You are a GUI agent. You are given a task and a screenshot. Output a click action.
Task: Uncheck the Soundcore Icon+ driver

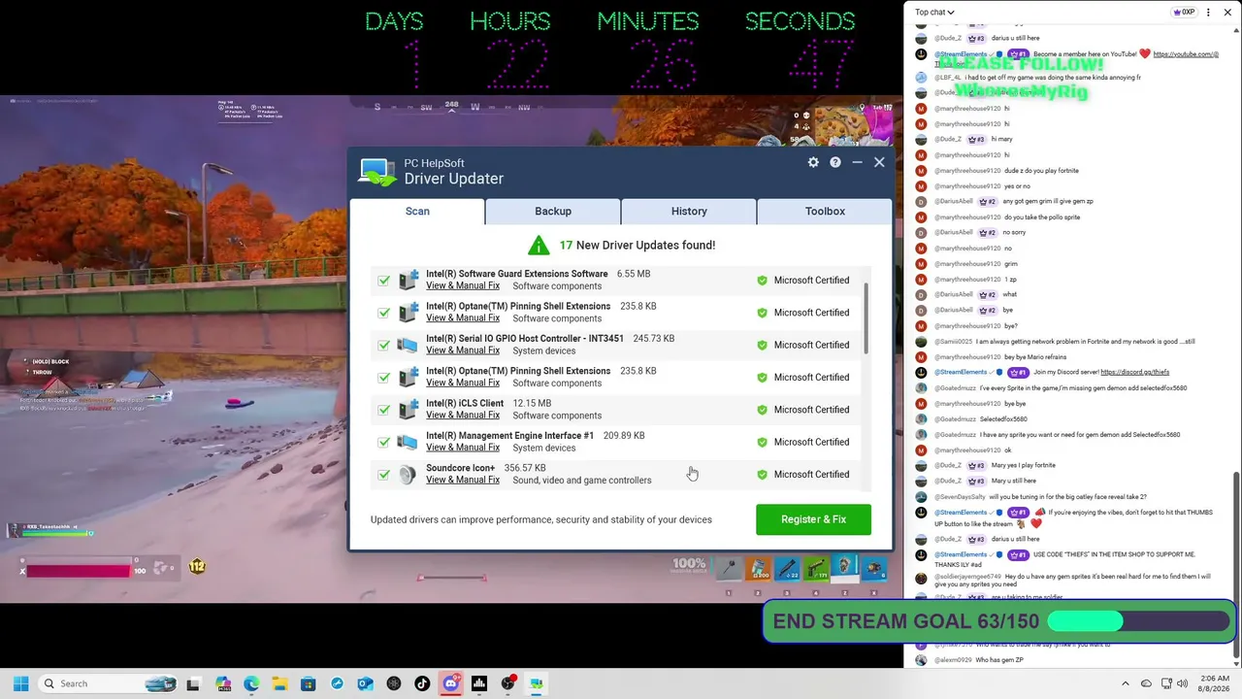click(x=384, y=475)
